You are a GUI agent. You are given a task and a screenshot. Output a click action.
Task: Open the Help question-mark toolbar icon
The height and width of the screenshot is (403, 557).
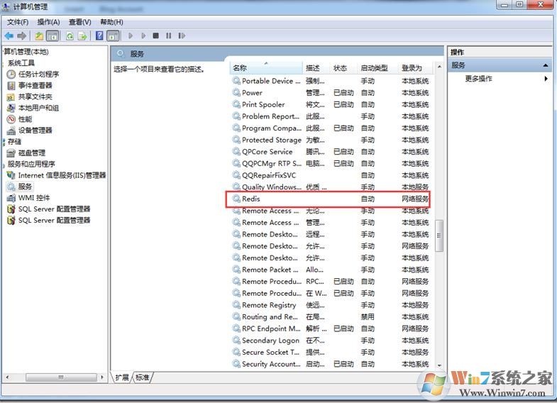click(100, 35)
